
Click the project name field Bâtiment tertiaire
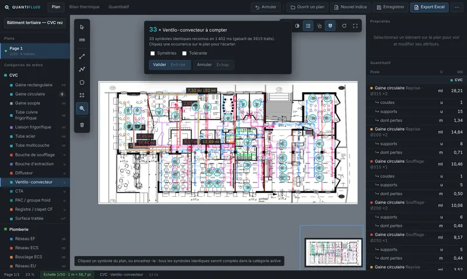(x=35, y=23)
